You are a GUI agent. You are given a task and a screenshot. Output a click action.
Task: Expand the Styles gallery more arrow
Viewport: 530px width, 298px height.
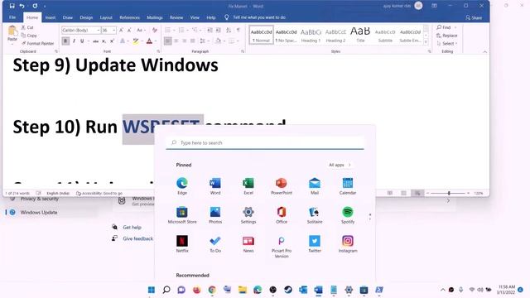click(x=426, y=41)
